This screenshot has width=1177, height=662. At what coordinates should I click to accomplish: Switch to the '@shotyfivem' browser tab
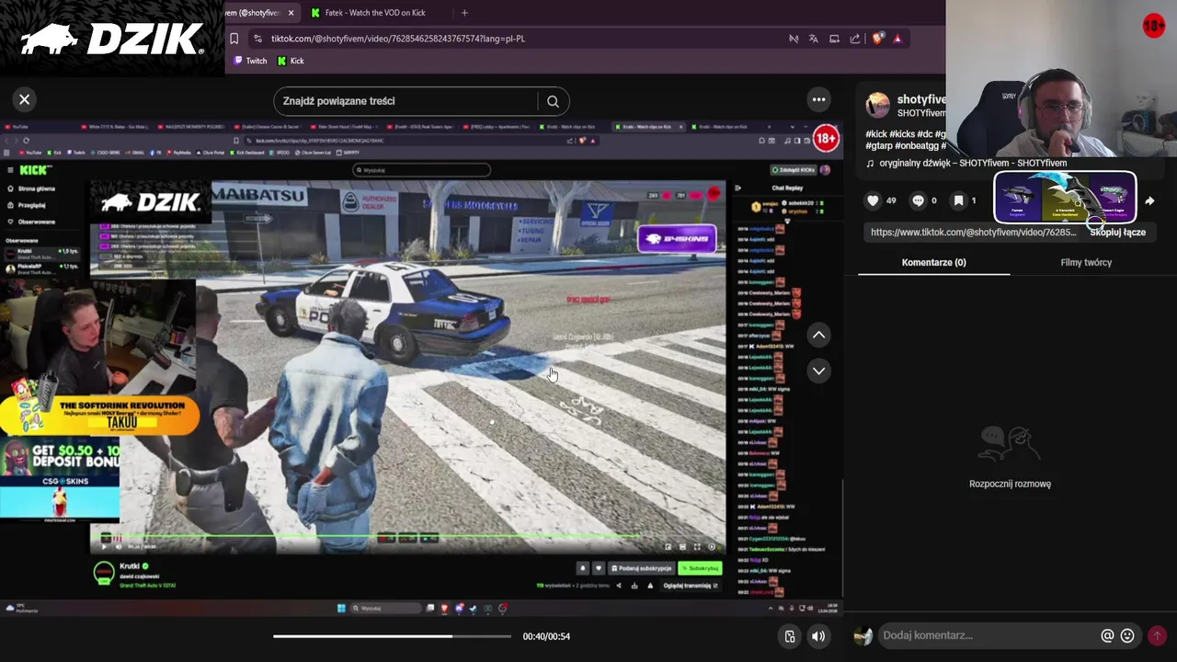255,13
